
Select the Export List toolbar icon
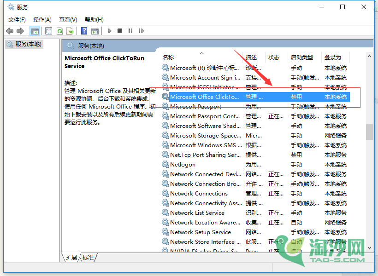[x=70, y=31]
